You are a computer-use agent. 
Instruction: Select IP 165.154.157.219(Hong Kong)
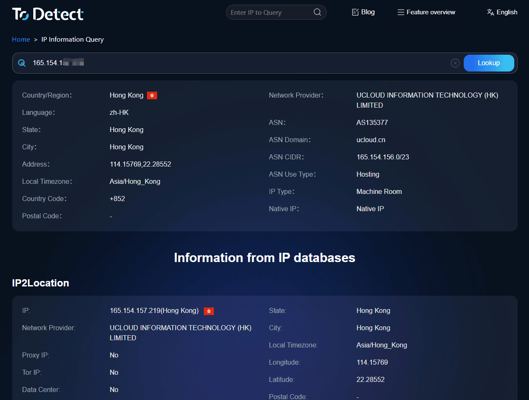point(154,310)
